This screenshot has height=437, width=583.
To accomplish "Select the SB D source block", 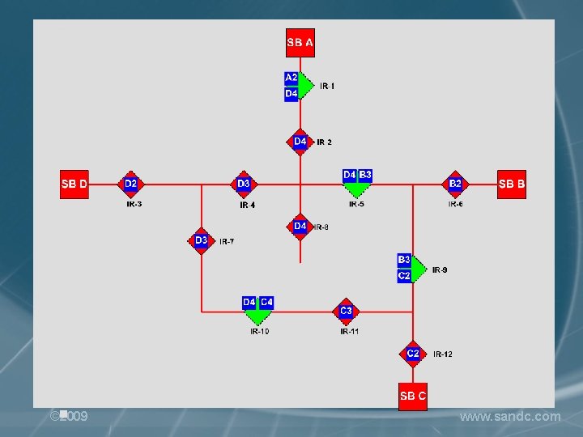I will (x=74, y=185).
